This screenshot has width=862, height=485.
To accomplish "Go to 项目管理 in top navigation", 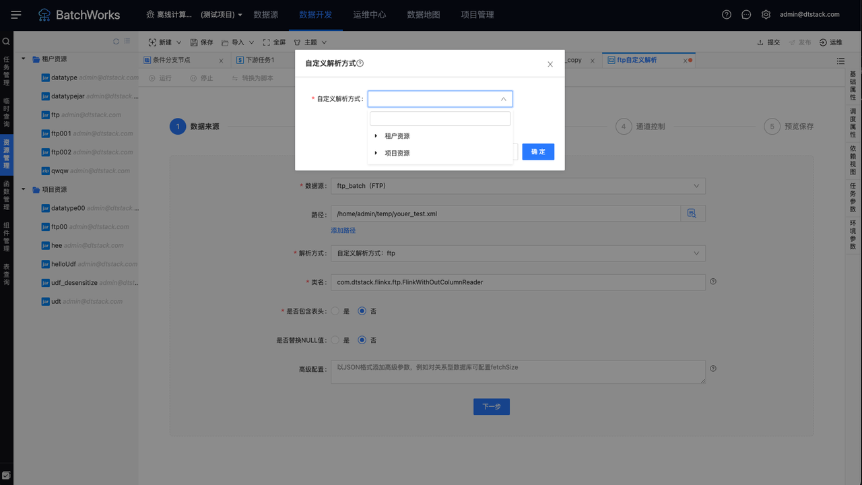I will pyautogui.click(x=477, y=14).
